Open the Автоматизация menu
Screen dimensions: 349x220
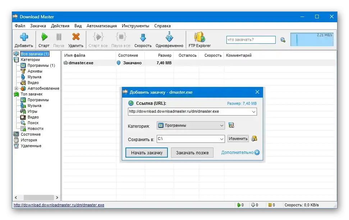tap(101, 26)
